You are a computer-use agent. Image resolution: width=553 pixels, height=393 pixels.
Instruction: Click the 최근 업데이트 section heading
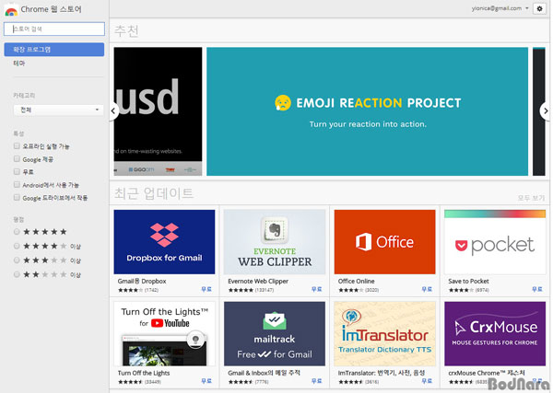(154, 193)
